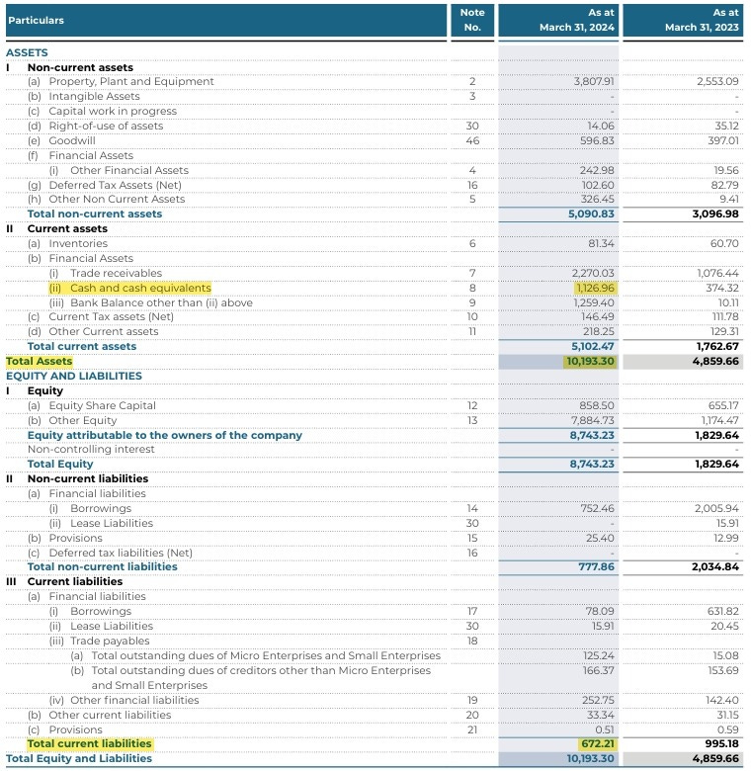Click highlighted 'Cash and cash equivalents' label
Screen dimensions: 751x771
coord(140,288)
